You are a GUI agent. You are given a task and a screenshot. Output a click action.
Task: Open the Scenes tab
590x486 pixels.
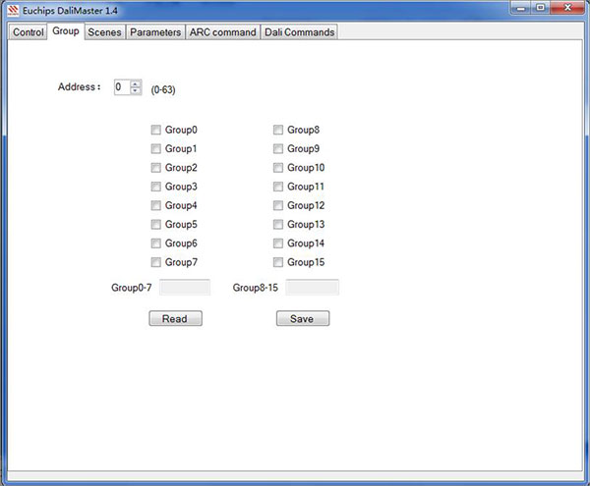104,32
